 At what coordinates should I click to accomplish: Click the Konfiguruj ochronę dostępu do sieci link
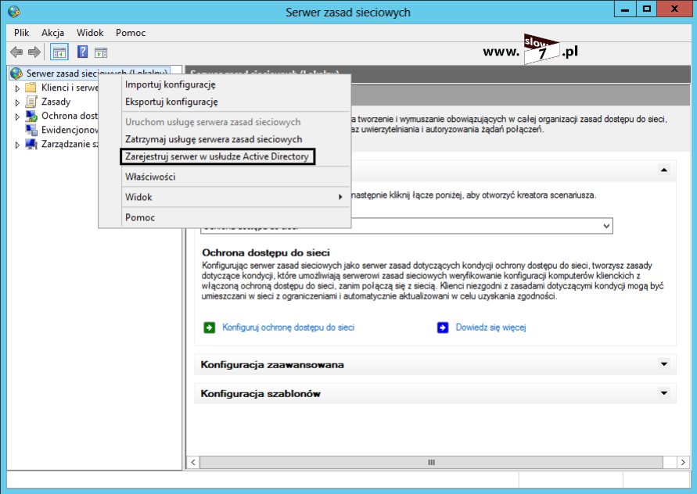288,328
